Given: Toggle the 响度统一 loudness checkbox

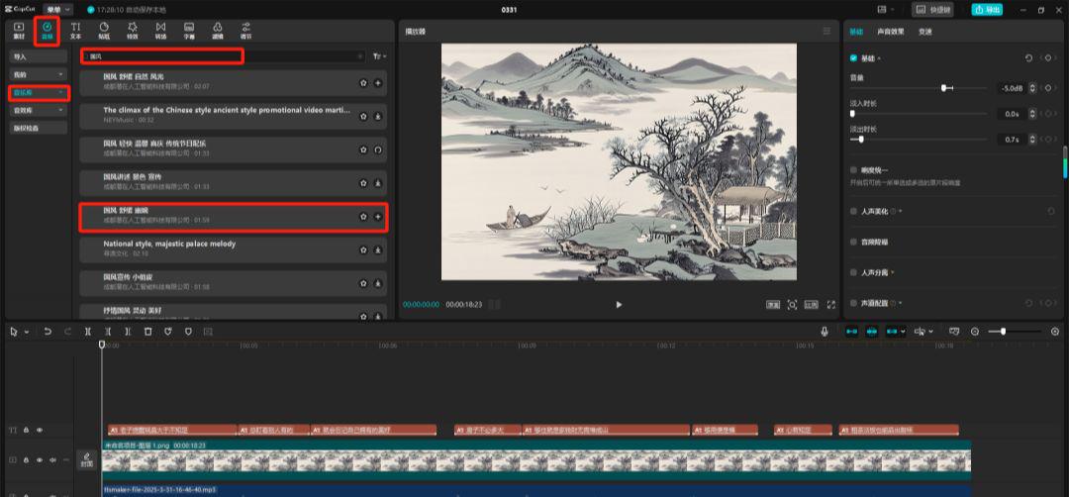Looking at the screenshot, I should pyautogui.click(x=854, y=169).
